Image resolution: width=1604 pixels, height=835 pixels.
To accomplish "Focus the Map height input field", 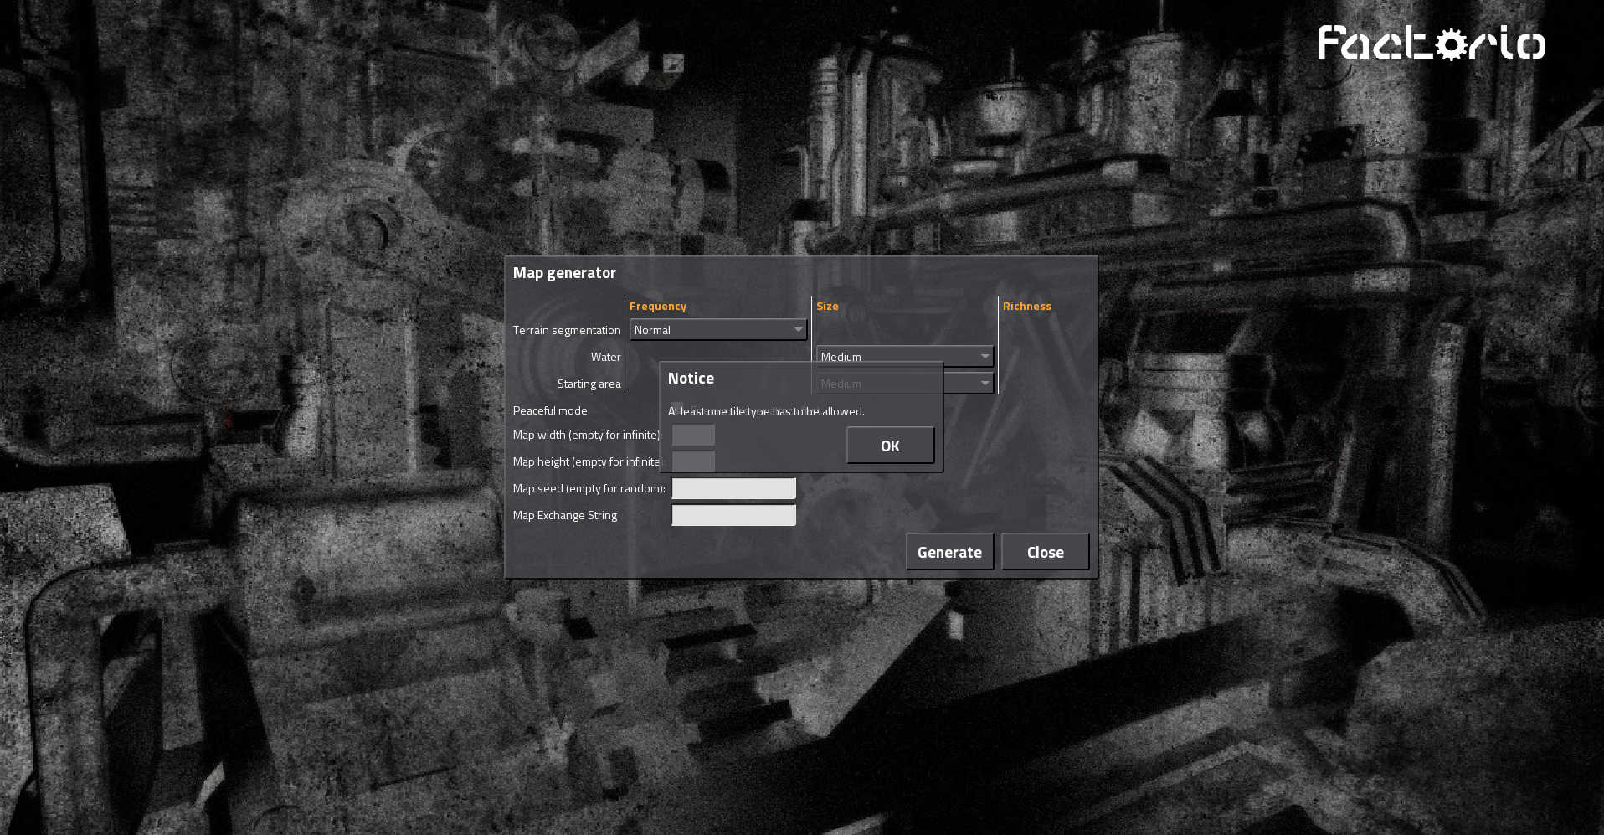I will pos(693,461).
